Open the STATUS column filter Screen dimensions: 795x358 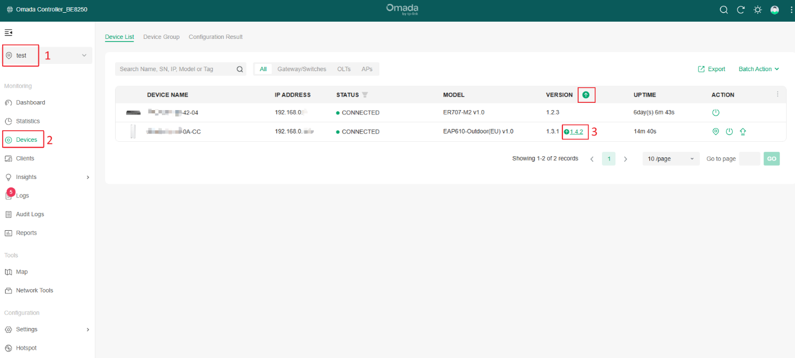click(365, 95)
